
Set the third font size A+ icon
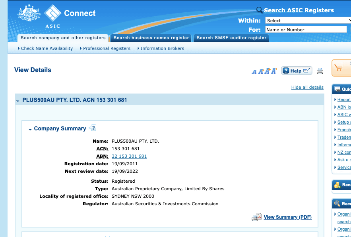(267, 71)
